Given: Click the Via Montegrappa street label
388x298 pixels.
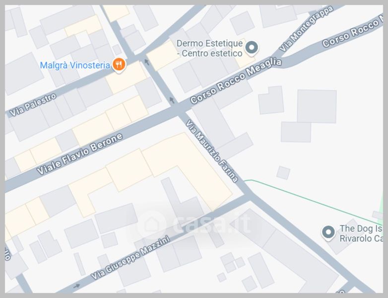Looking at the screenshot, I should click(x=306, y=28).
